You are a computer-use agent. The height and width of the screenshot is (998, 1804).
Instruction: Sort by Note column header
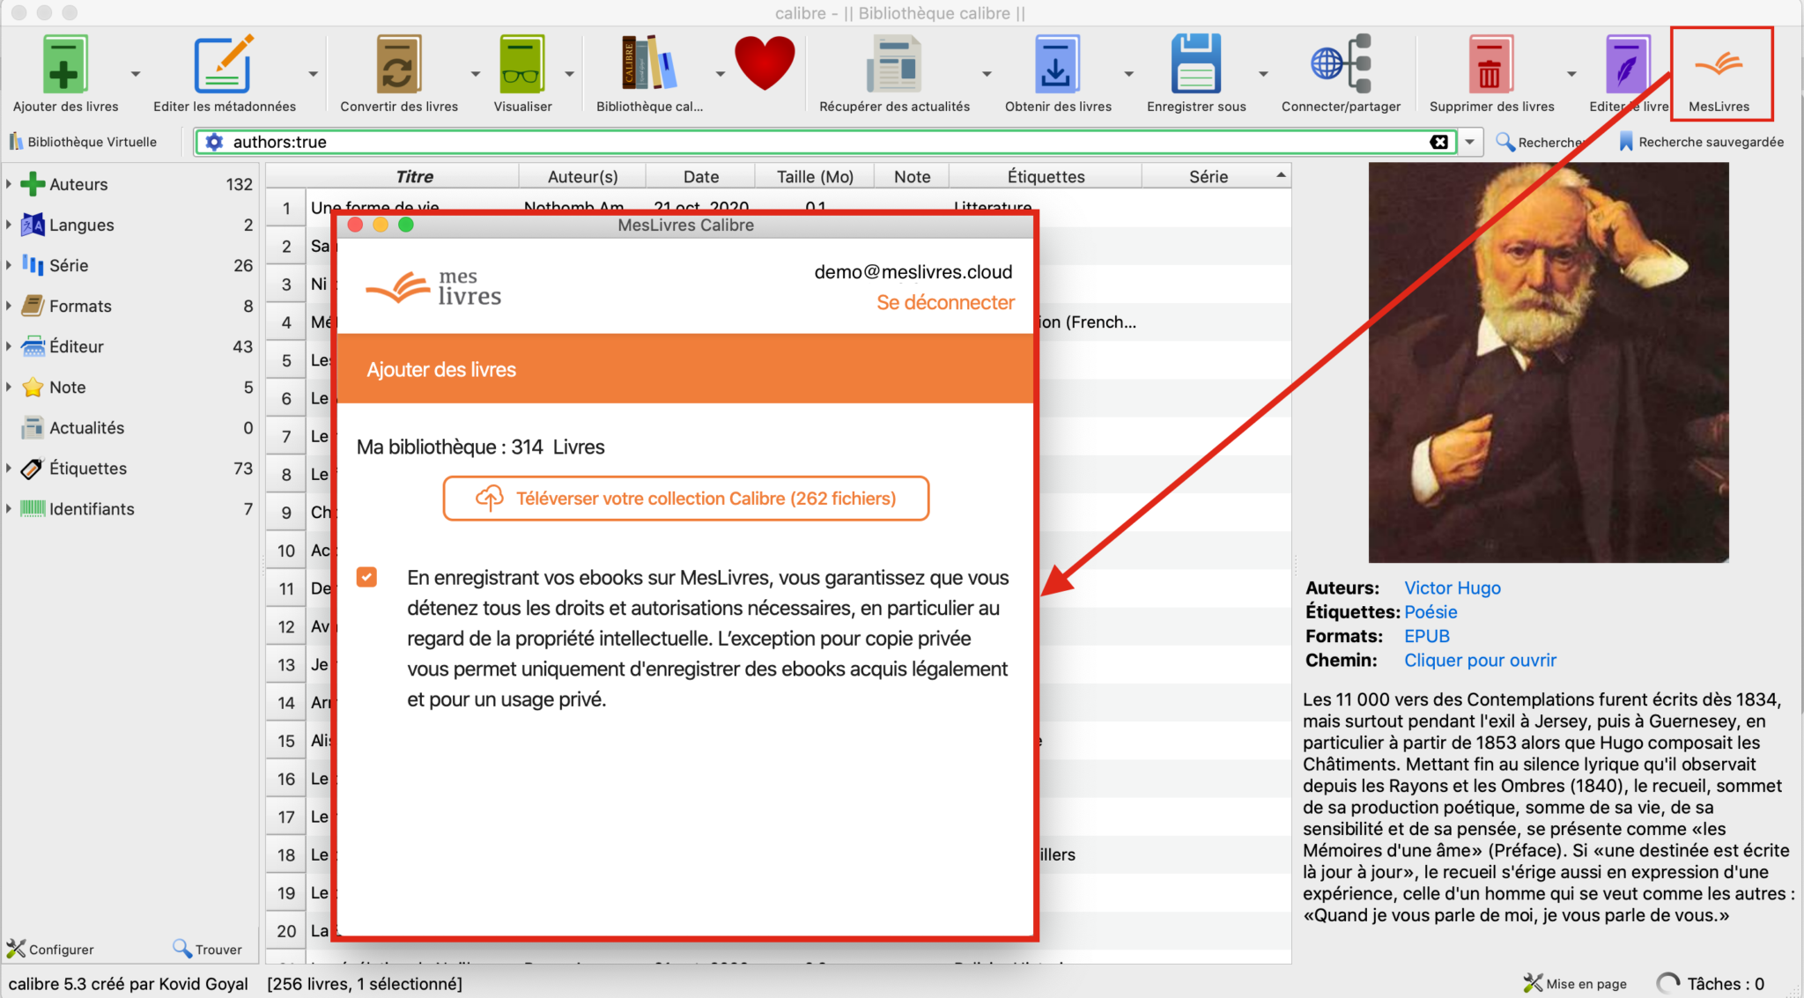point(912,176)
